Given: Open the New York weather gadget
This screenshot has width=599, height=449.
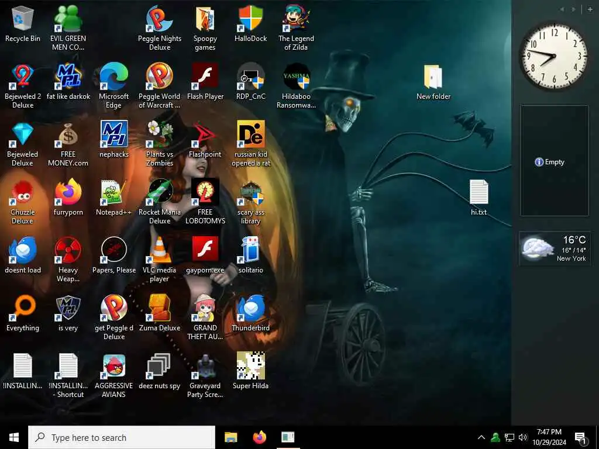Looking at the screenshot, I should coord(555,248).
